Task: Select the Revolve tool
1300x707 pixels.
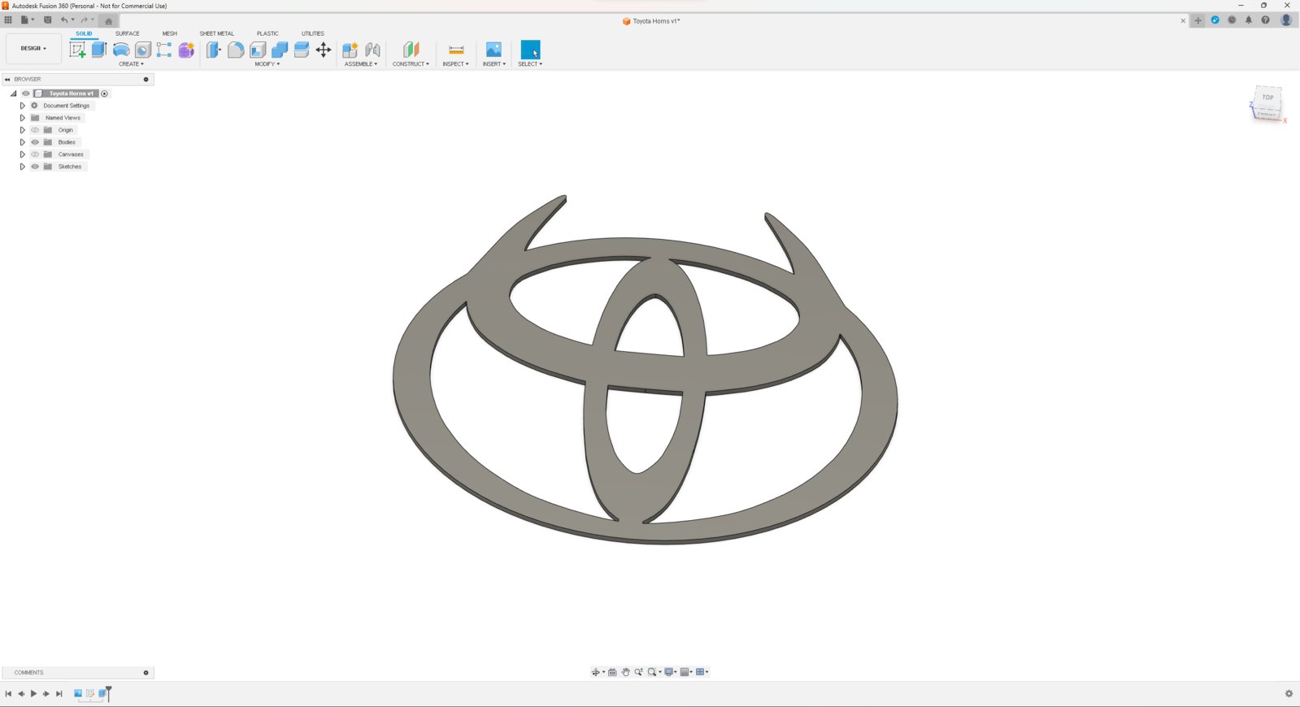Action: coord(121,50)
